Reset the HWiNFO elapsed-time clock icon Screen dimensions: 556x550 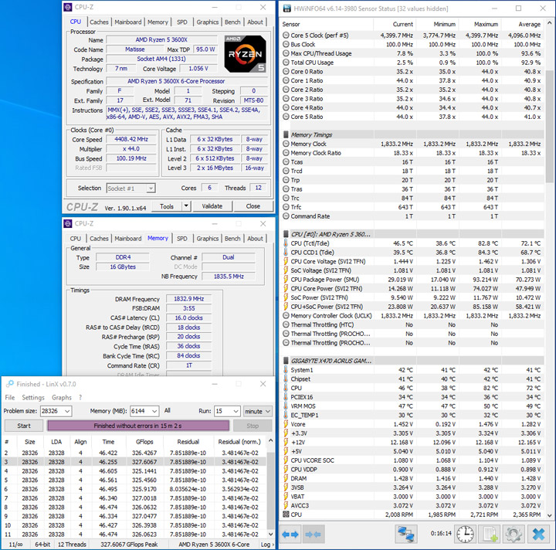tap(465, 534)
